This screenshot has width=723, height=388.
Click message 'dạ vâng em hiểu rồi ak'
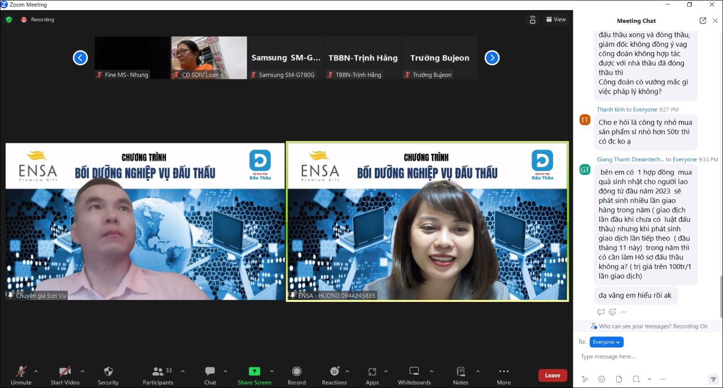(635, 295)
